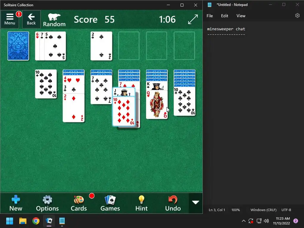Open Notepad settings gear

[x=297, y=15]
